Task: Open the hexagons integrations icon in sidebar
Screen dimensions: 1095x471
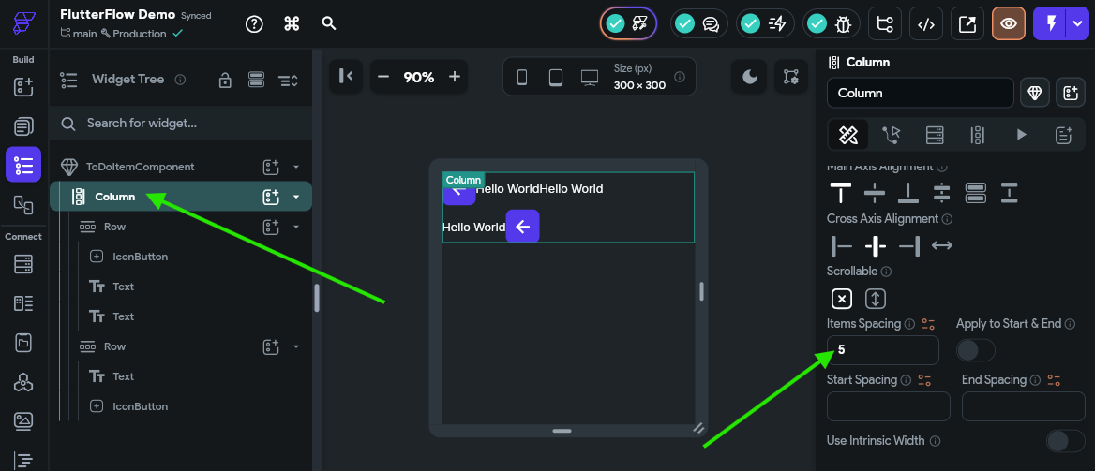Action: point(23,382)
